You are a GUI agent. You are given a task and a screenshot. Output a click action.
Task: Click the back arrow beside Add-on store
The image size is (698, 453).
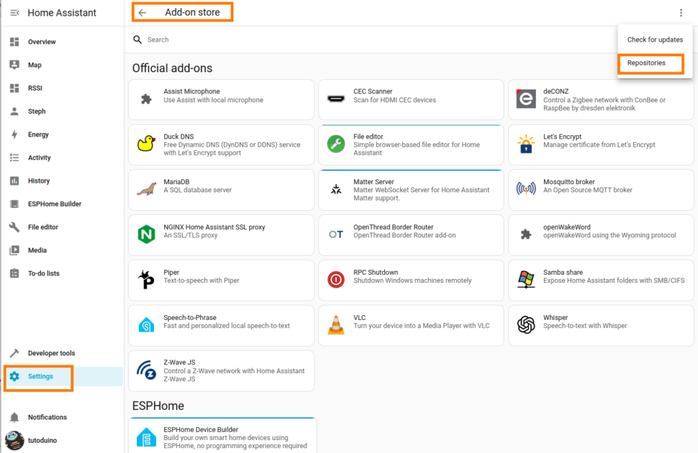[142, 13]
